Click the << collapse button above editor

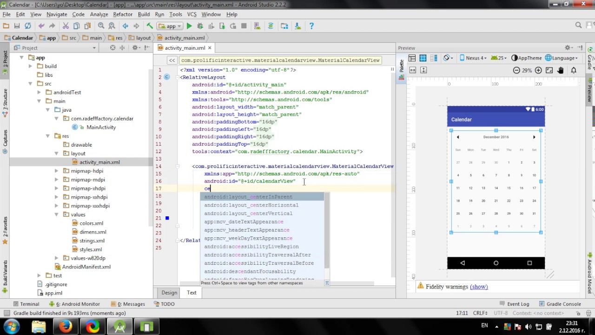coord(172,60)
